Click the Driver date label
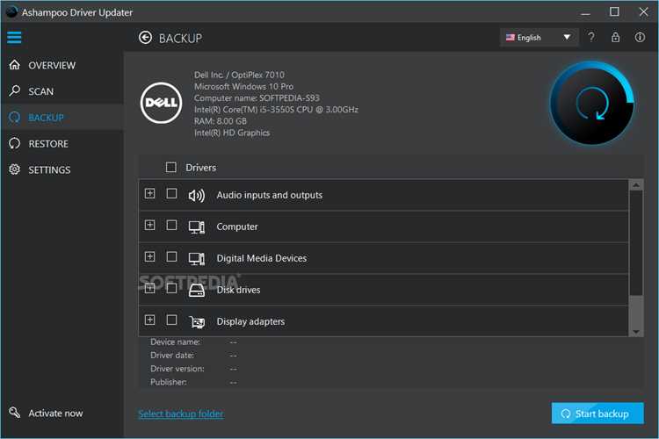Screen dimensions: 659x439 click(172, 356)
